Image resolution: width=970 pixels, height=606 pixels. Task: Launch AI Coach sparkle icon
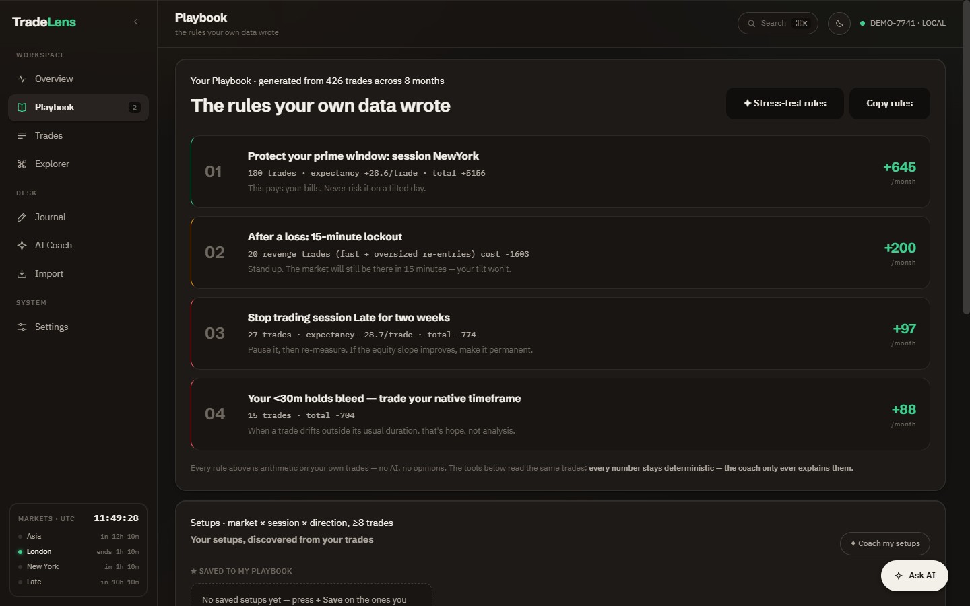[22, 245]
